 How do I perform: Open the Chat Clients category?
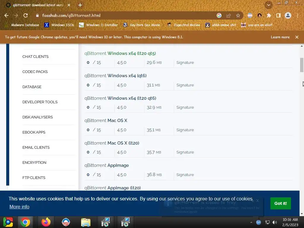pyautogui.click(x=36, y=57)
